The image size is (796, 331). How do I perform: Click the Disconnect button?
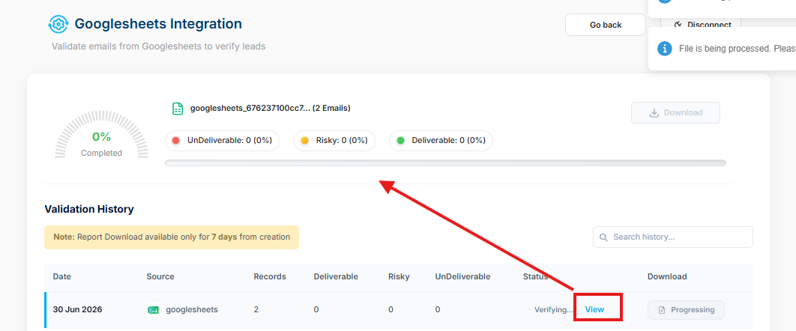pyautogui.click(x=701, y=24)
